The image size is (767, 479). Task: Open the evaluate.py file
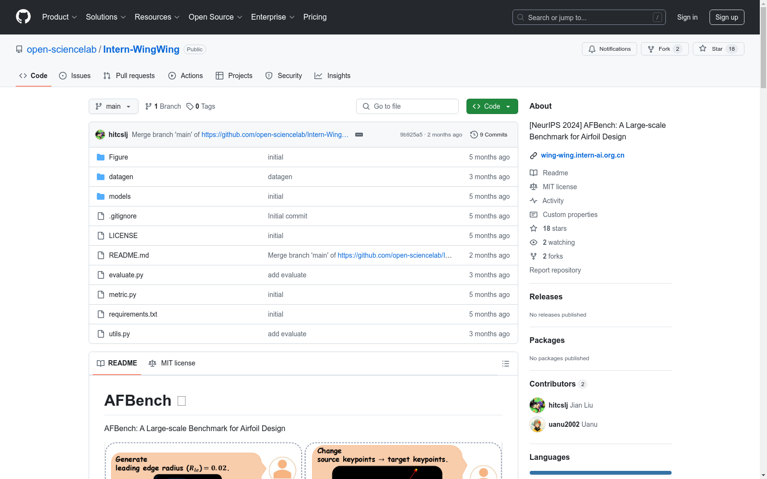(x=126, y=275)
